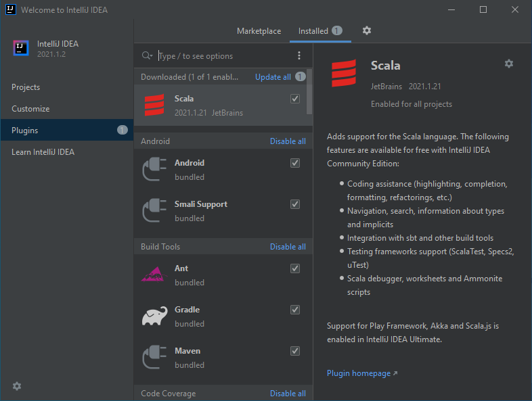Select the Scala plugin row name
This screenshot has height=401, width=532.
pyautogui.click(x=184, y=99)
